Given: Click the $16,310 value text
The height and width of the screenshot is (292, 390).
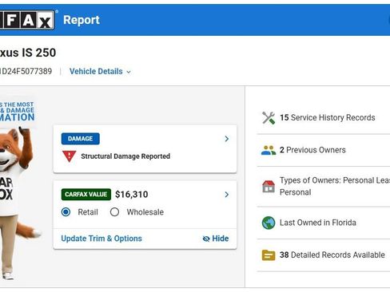Looking at the screenshot, I should coord(132,195).
